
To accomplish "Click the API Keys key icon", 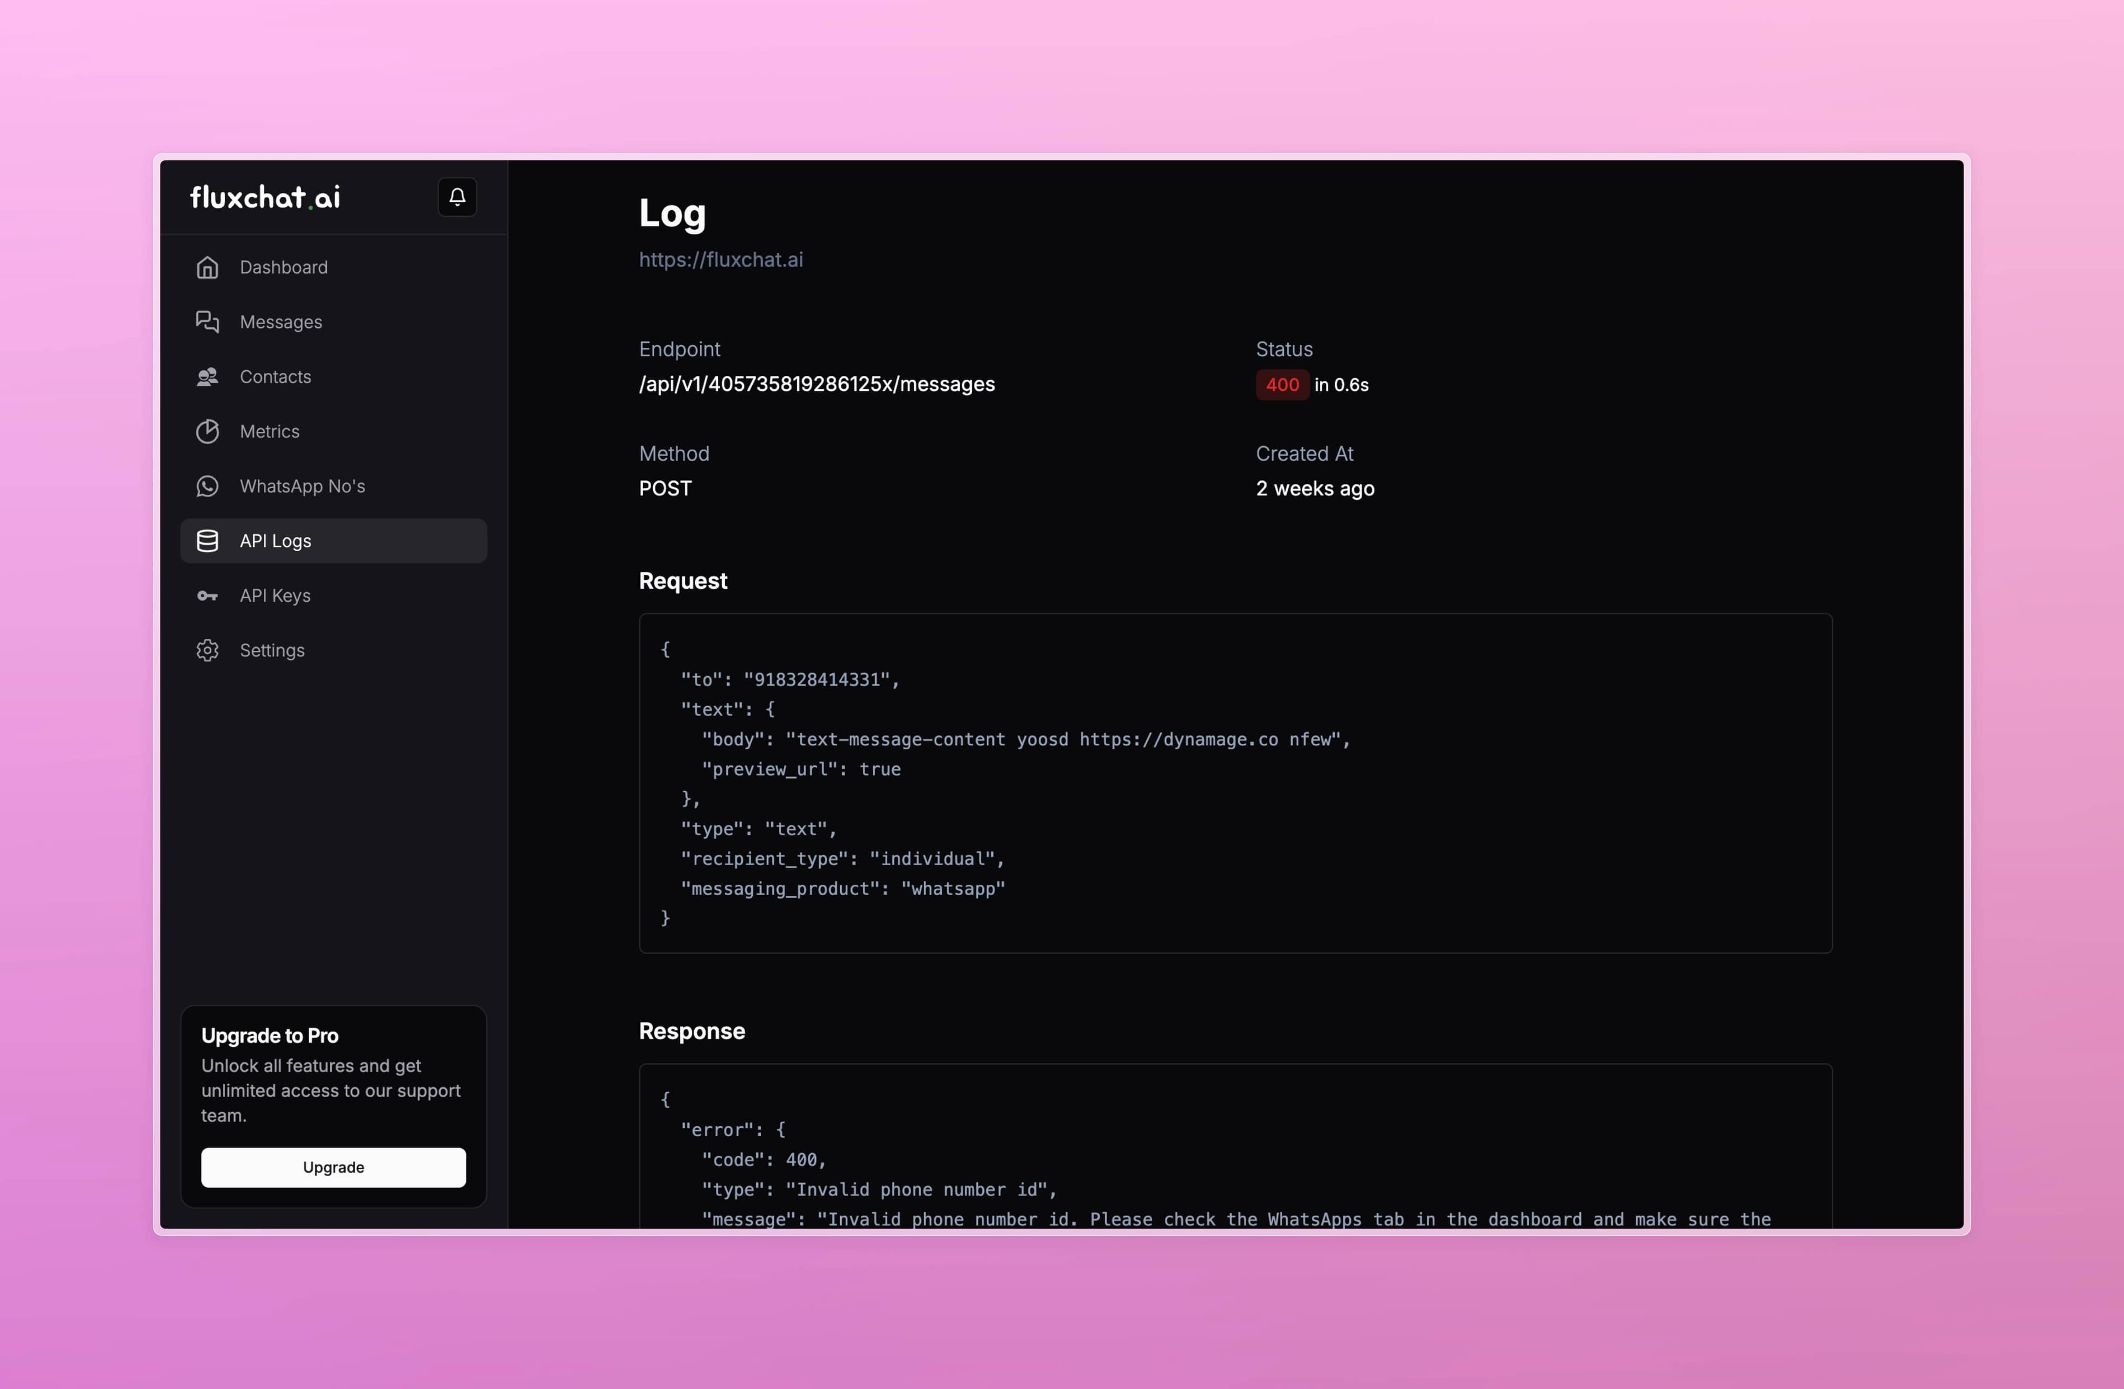I will point(207,596).
